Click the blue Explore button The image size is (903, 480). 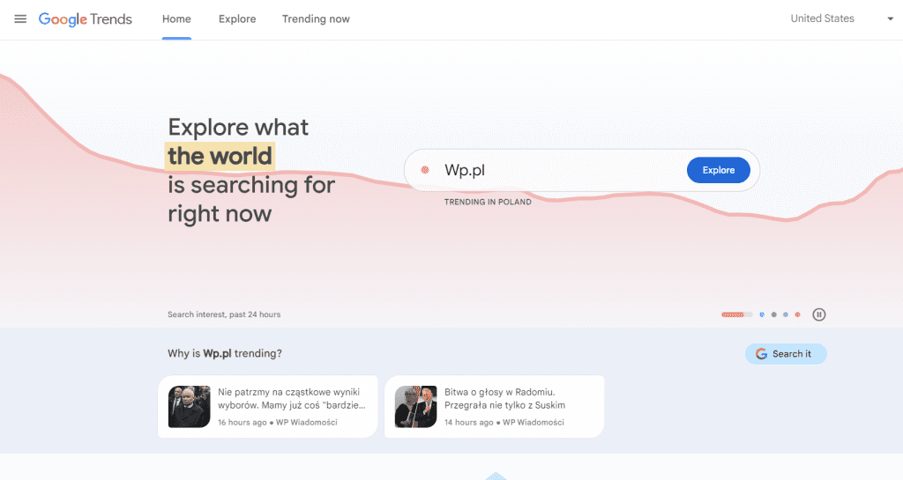tap(718, 170)
